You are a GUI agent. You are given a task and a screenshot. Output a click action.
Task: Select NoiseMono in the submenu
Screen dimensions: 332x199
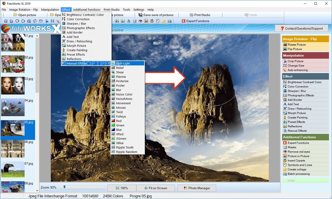(x=128, y=99)
